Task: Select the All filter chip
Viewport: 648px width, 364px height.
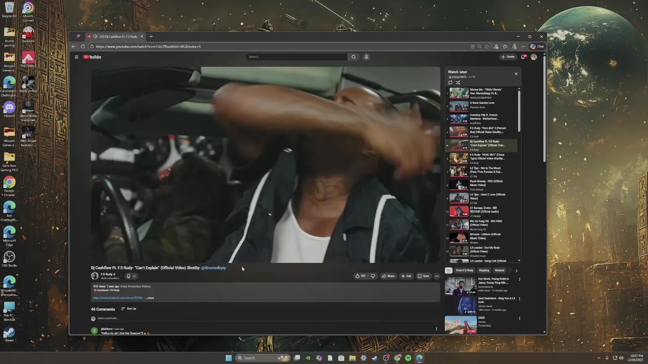Action: (449, 270)
